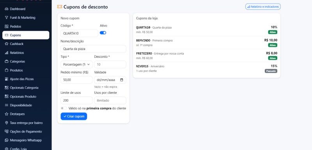Click the calendar icon in Validade field
This screenshot has width=312, height=150.
[x=122, y=80]
